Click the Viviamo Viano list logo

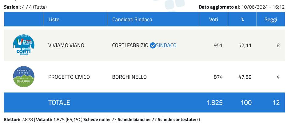coord(23,45)
